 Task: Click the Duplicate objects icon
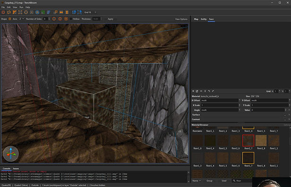(x=55, y=12)
